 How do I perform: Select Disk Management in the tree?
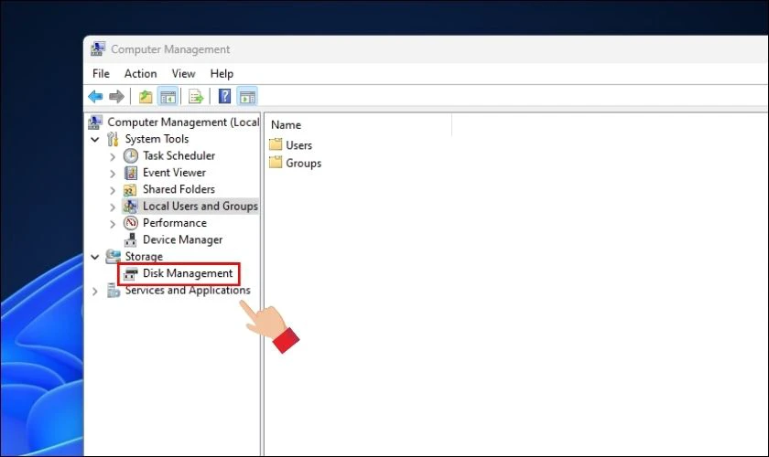coord(188,273)
